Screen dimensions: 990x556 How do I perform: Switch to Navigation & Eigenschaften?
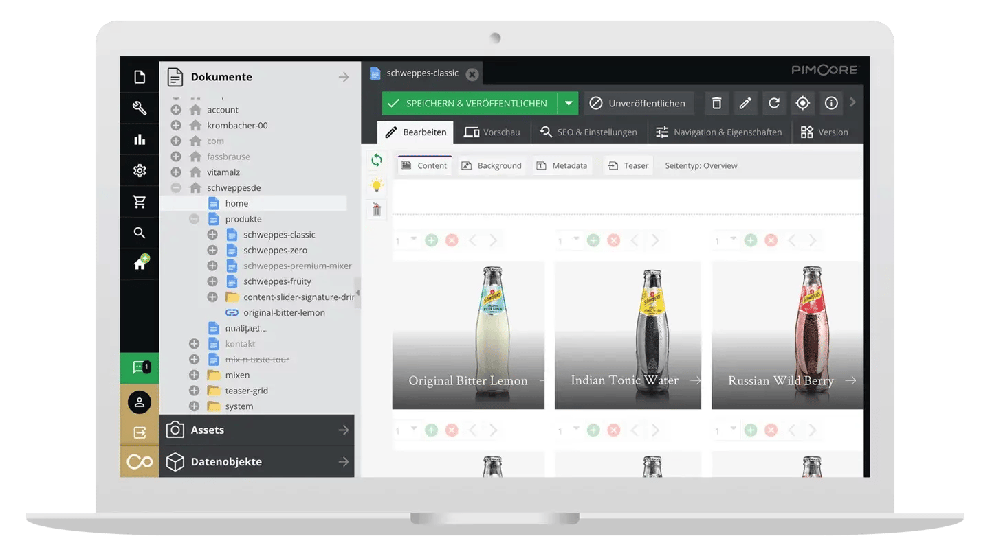tap(719, 132)
